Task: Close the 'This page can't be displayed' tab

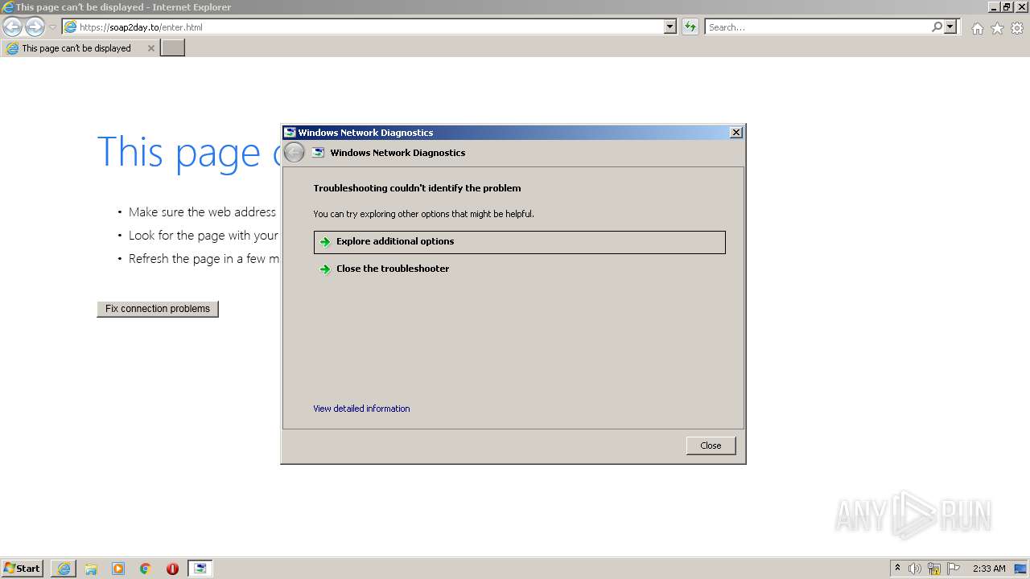Action: coord(150,48)
